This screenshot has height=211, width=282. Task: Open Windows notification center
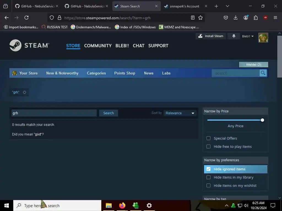(273, 206)
